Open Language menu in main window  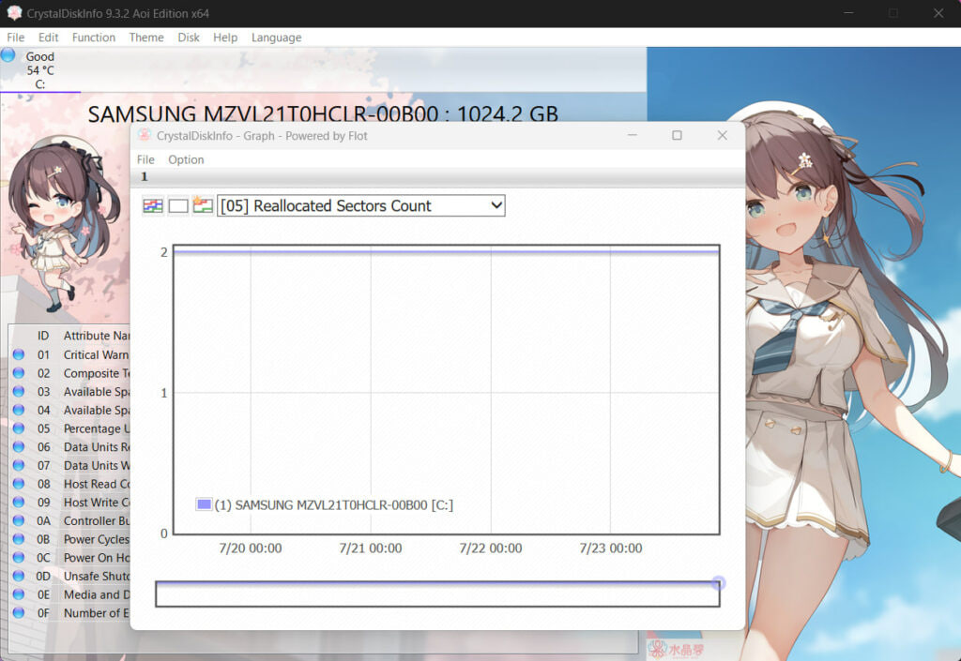[277, 38]
